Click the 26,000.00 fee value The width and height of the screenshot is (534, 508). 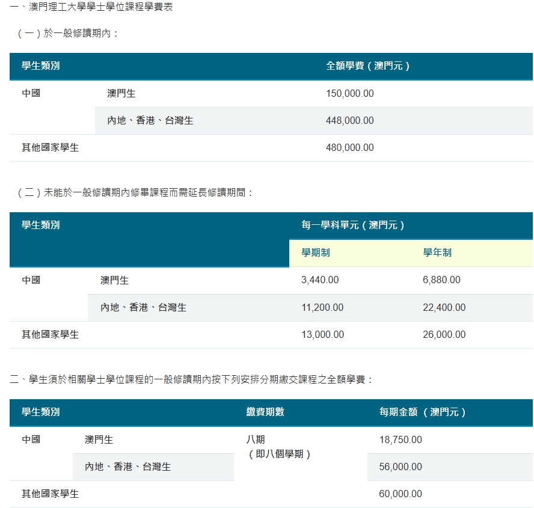pos(444,335)
